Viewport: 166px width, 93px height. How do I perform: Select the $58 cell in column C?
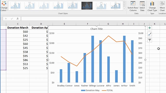click(18, 52)
